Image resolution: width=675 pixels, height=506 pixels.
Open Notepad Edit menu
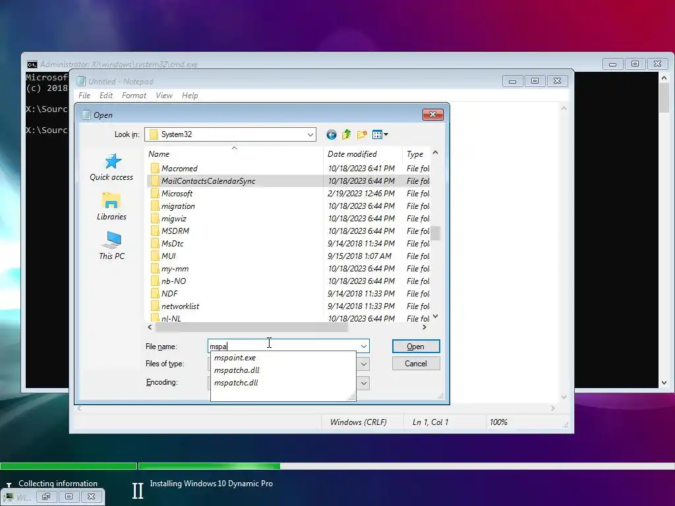tap(106, 96)
